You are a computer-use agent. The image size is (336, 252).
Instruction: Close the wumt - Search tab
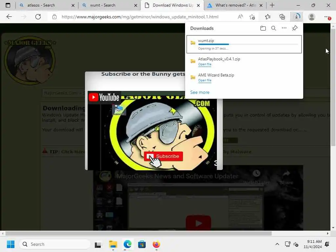[x=136, y=5]
